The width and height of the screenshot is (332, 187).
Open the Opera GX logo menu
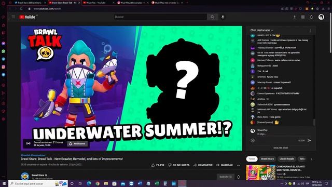pyautogui.click(x=3, y=3)
